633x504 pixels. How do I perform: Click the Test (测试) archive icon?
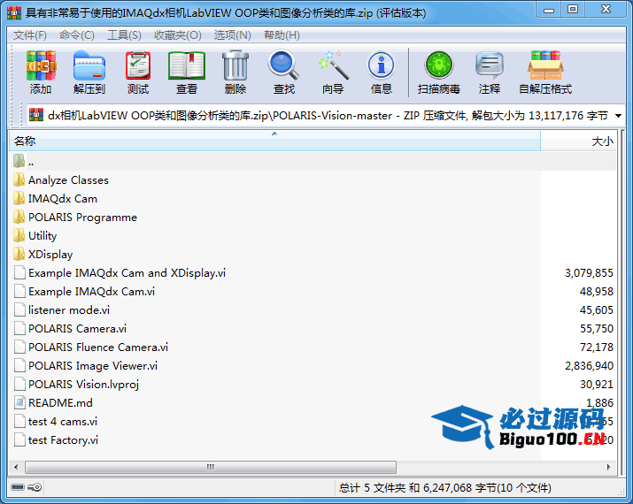pos(138,72)
